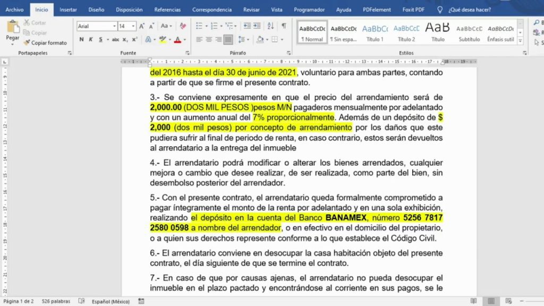Screen dimensions: 544x306
Task: Show paragraph marks with pilcrow icon
Action: click(x=284, y=26)
